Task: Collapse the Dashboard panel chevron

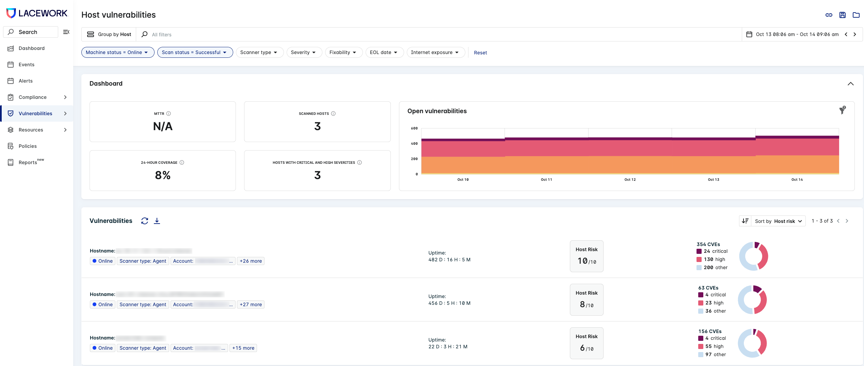Action: pyautogui.click(x=851, y=84)
